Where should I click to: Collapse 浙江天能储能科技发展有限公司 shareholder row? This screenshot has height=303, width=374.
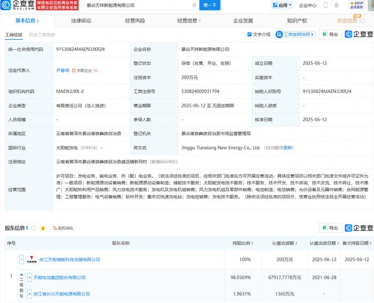(21, 260)
